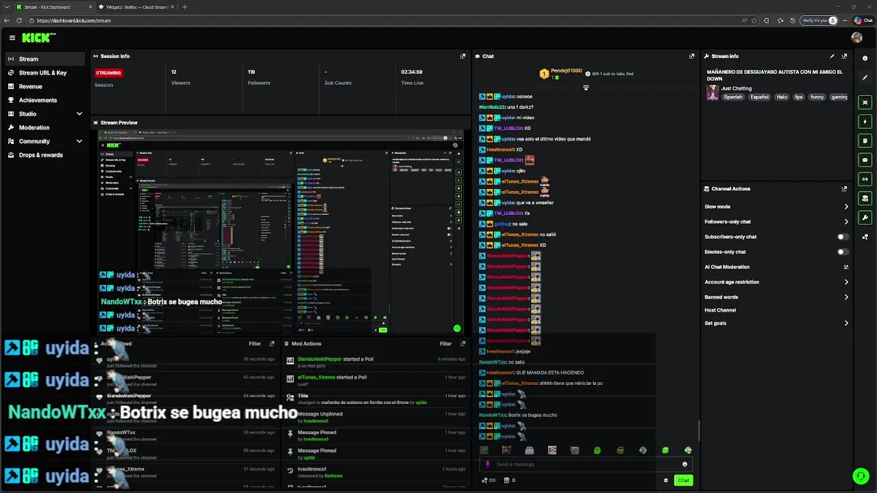Pop out the Channel Actions panel
The width and height of the screenshot is (877, 493).
point(844,189)
